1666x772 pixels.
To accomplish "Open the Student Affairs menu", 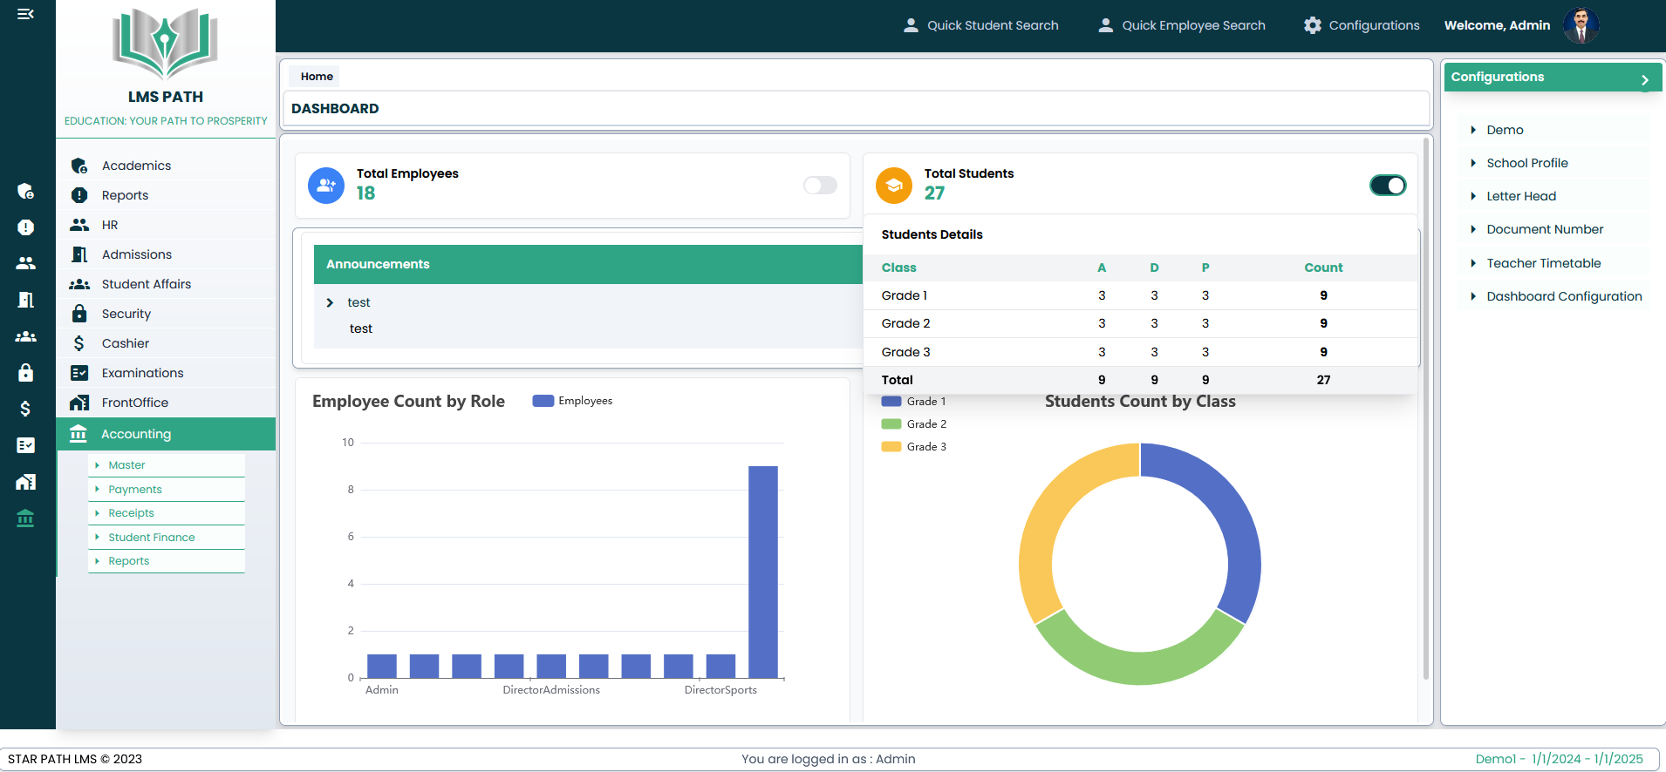I will point(166,284).
